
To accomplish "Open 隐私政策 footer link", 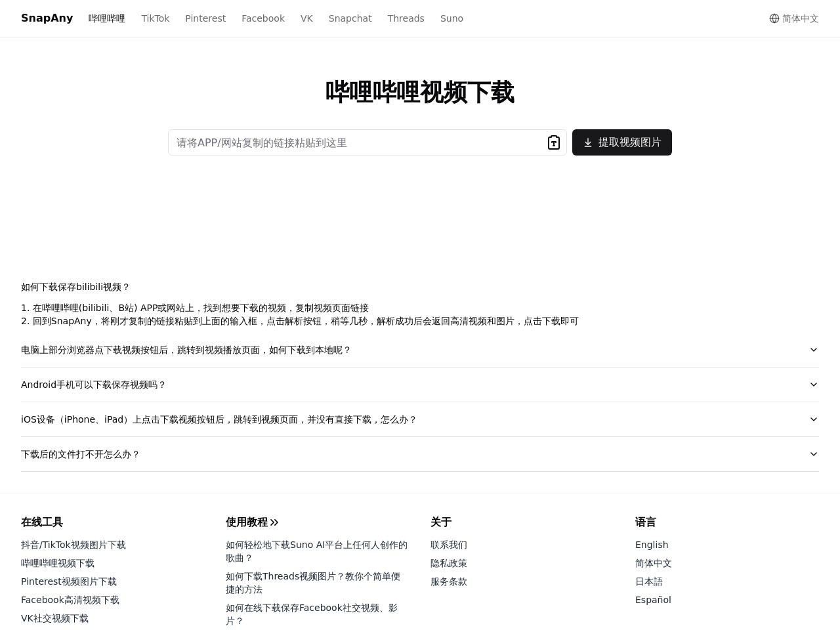I will tap(449, 563).
